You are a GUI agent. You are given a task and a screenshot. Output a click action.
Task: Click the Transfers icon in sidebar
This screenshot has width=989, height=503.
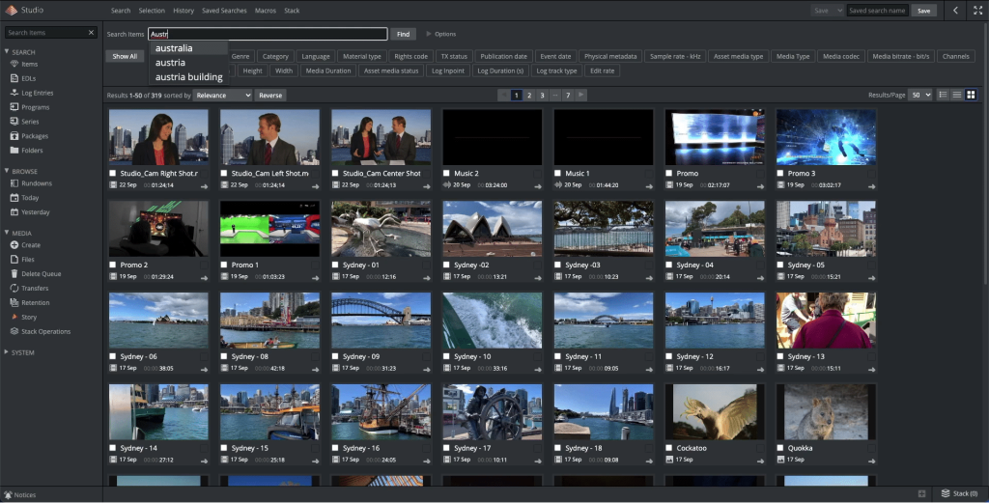pyautogui.click(x=14, y=288)
